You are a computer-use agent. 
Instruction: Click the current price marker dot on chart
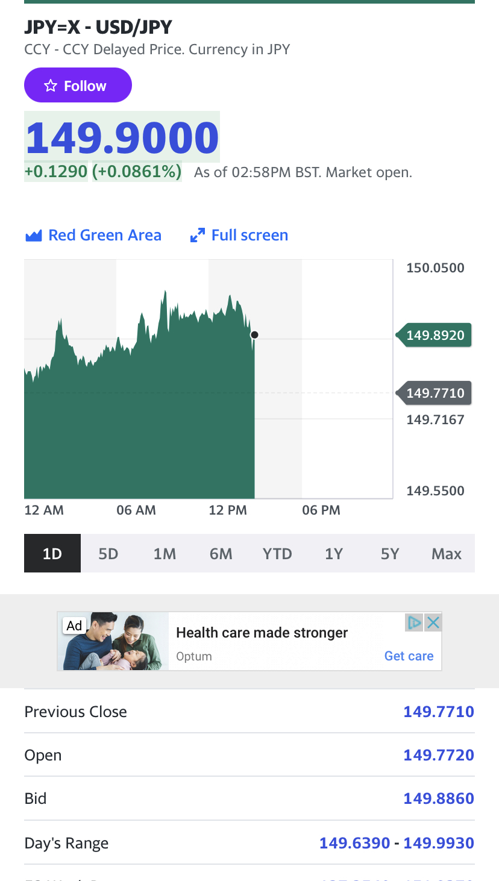(254, 334)
